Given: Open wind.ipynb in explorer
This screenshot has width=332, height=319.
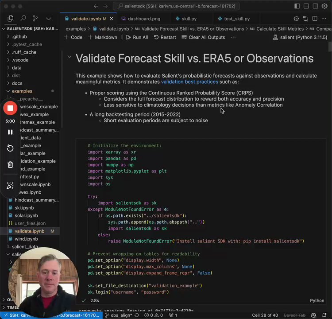Looking at the screenshot, I should click(26, 239).
